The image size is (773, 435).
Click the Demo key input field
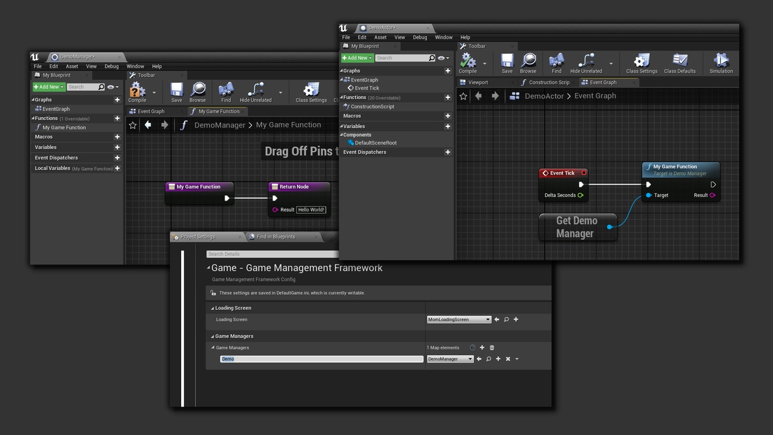322,359
